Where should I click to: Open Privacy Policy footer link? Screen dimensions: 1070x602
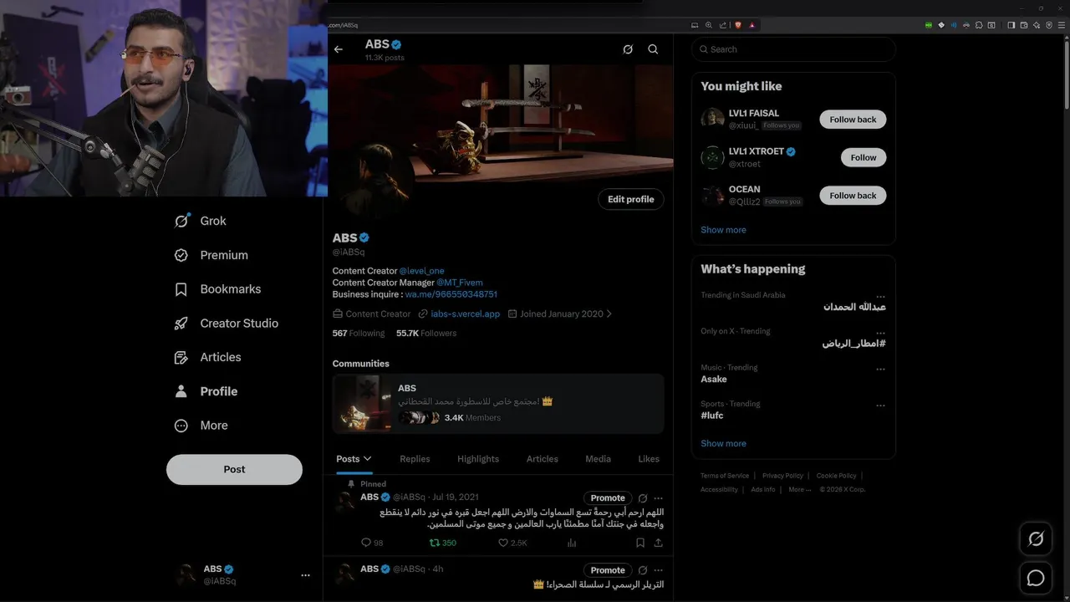point(782,476)
